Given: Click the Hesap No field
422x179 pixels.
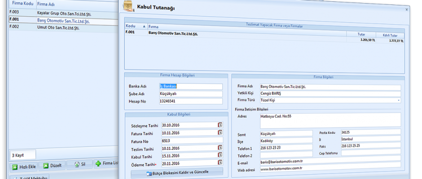Looking at the screenshot, I should tap(191, 102).
